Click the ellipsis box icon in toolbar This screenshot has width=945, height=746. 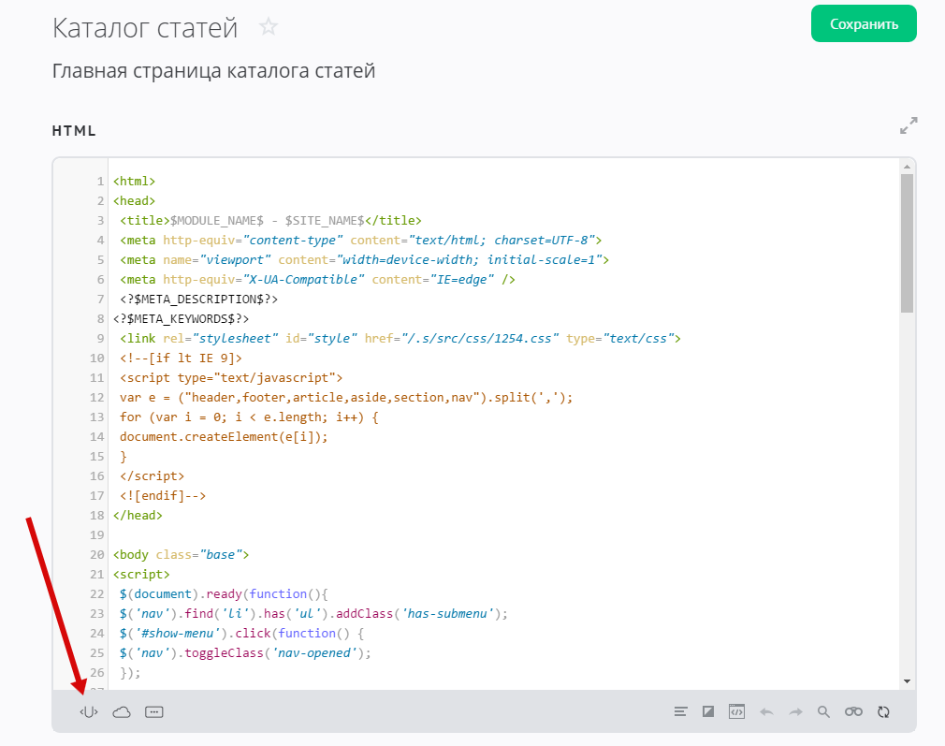click(154, 712)
